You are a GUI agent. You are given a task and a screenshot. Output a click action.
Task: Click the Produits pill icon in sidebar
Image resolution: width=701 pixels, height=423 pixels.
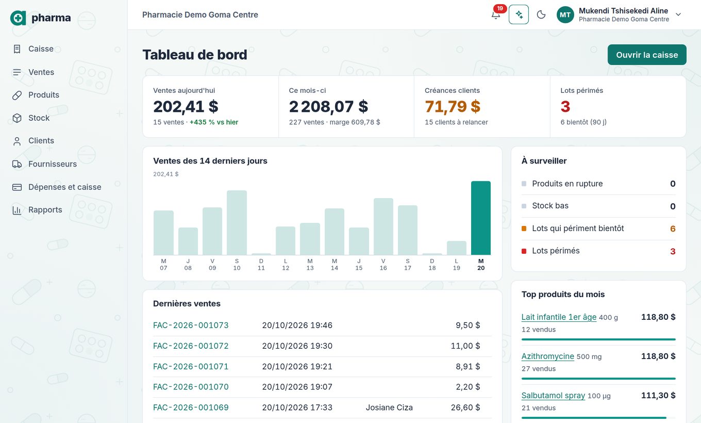[x=17, y=95]
